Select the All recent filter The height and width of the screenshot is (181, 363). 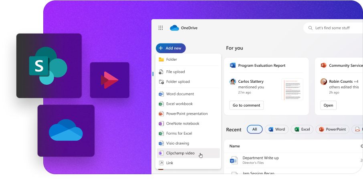tap(255, 129)
